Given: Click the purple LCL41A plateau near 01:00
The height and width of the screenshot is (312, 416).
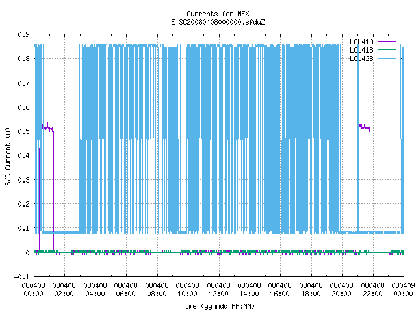Looking at the screenshot, I should (x=48, y=129).
